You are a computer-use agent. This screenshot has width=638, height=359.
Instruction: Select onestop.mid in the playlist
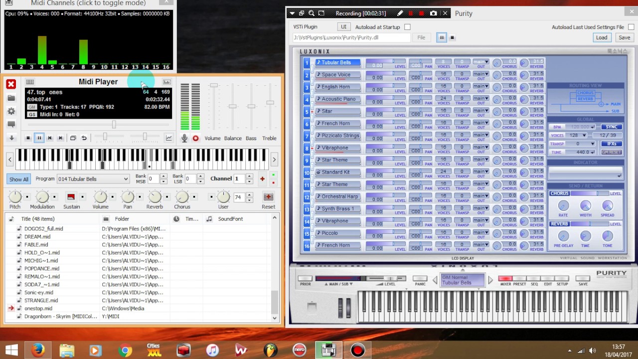tap(38, 308)
